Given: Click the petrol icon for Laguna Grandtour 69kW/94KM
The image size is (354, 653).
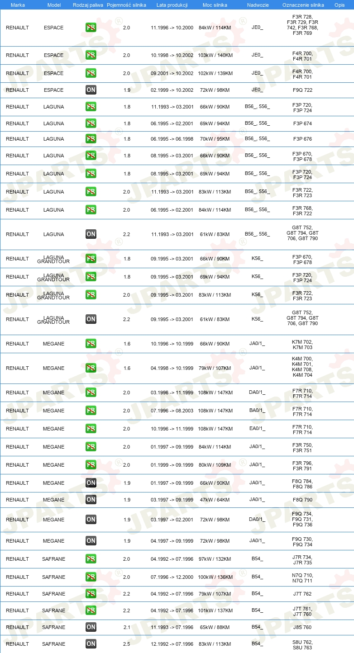Looking at the screenshot, I should click(x=91, y=277).
